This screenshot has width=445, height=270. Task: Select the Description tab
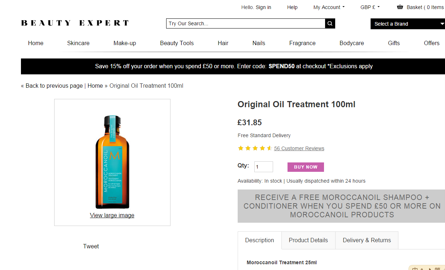[259, 240]
